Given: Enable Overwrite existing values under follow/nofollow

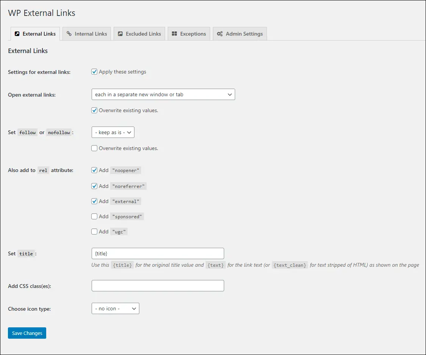Looking at the screenshot, I should tap(94, 148).
